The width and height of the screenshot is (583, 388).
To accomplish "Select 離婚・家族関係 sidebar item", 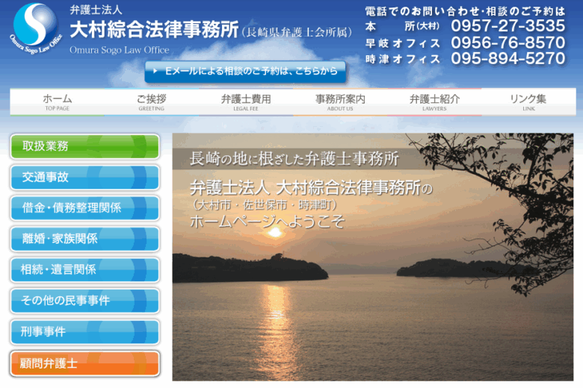I will coord(84,239).
